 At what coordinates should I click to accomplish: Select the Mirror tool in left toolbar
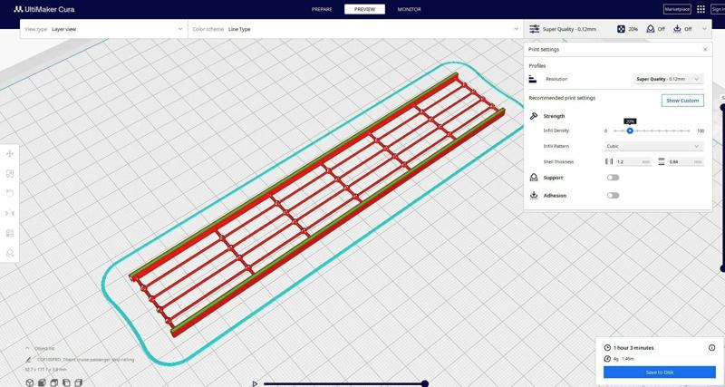pos(10,213)
